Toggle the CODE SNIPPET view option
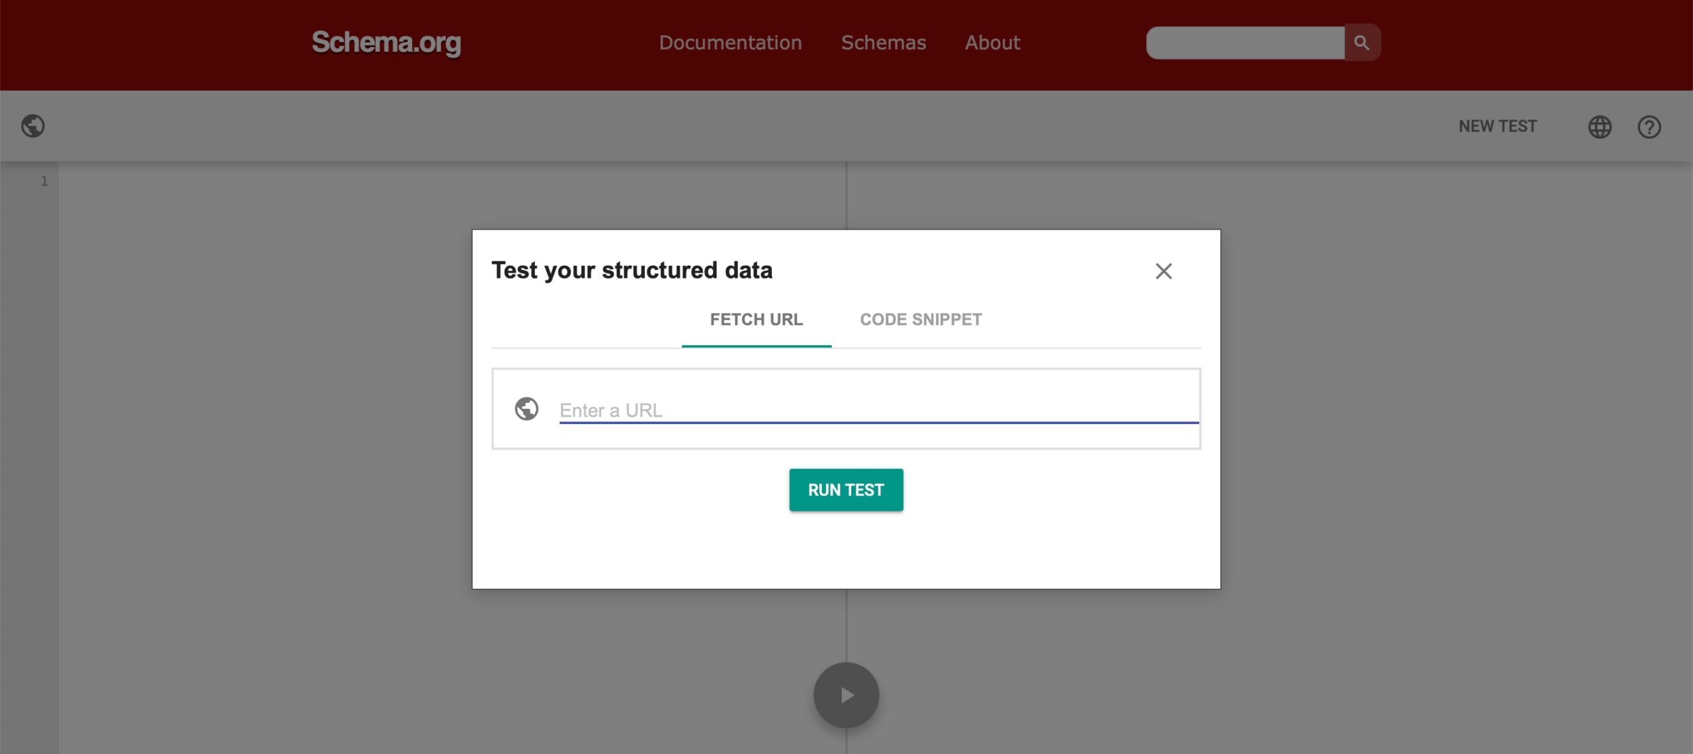Image resolution: width=1693 pixels, height=754 pixels. pyautogui.click(x=920, y=319)
